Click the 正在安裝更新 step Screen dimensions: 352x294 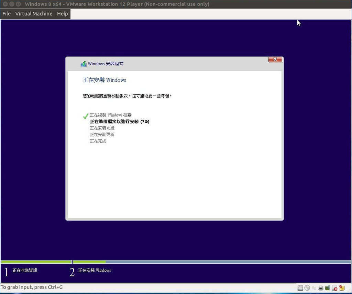point(102,135)
